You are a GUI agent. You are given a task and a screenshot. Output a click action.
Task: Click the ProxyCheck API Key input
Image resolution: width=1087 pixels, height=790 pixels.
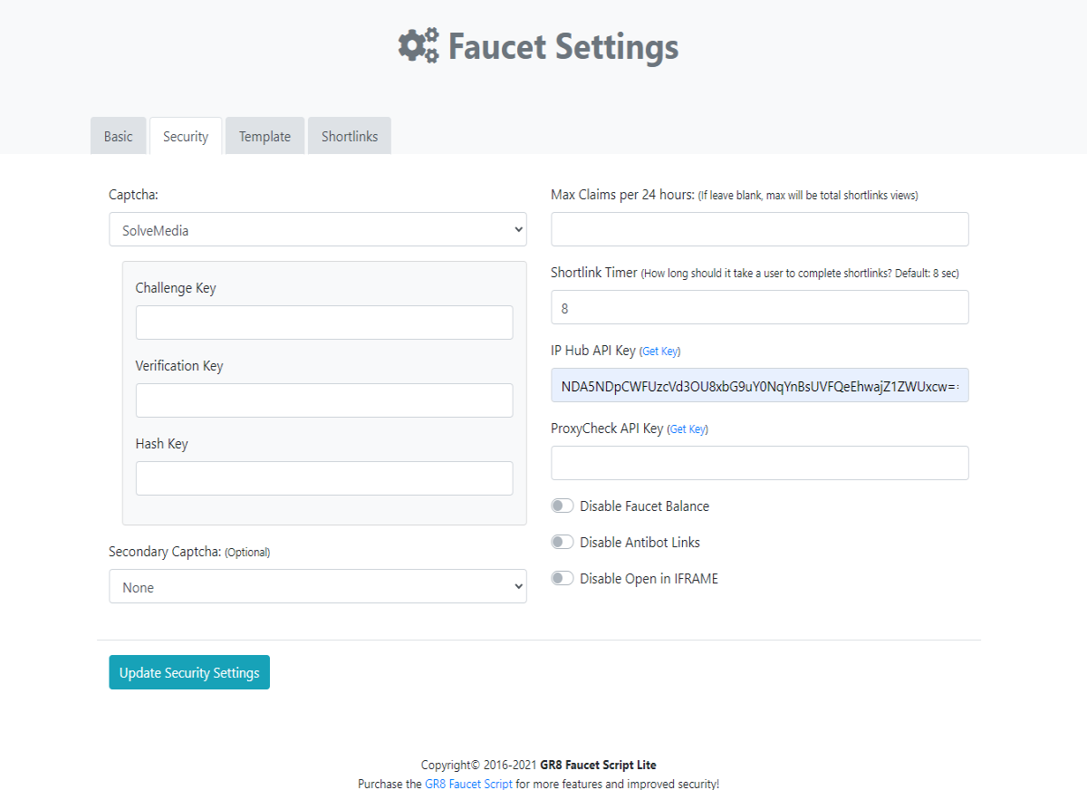point(760,463)
